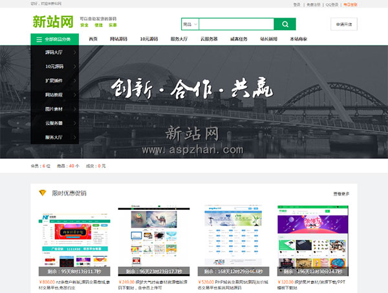The width and height of the screenshot is (388, 293).
Task: Click the 申请开店 button
Action: pyautogui.click(x=344, y=25)
